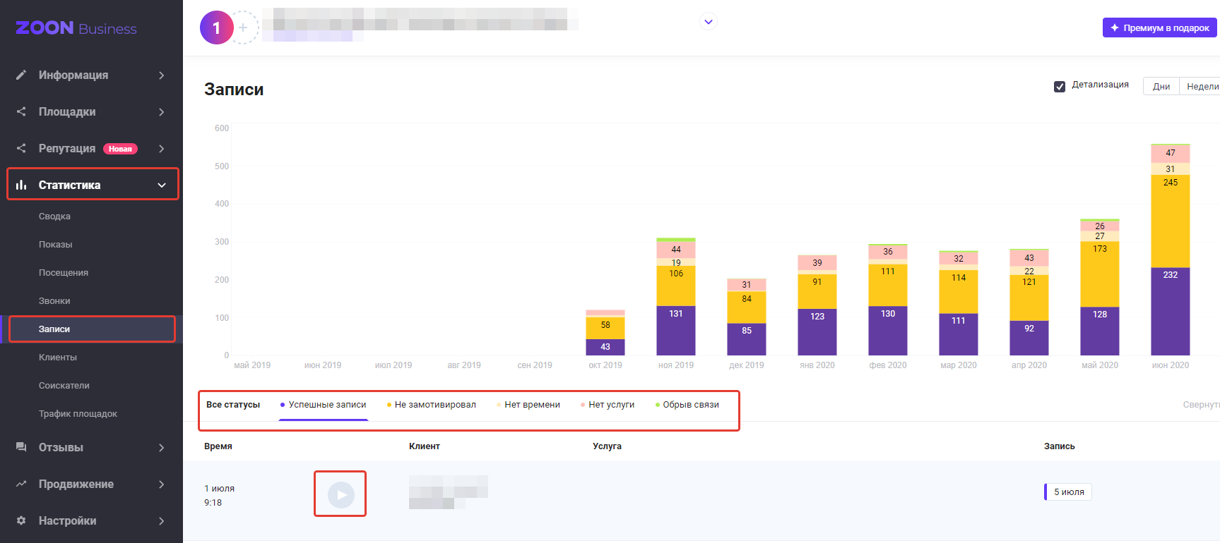Click the chat icon beside Отзывы
1220x543 pixels.
[21, 447]
